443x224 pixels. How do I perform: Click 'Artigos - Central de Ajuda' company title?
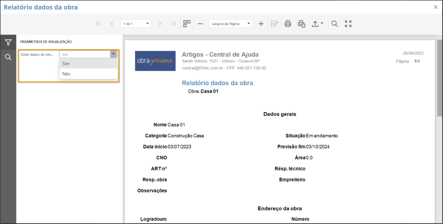tap(220, 54)
